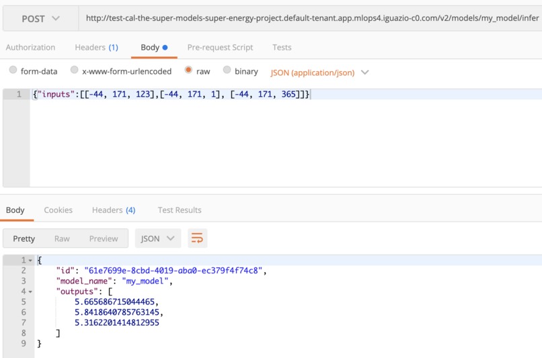The height and width of the screenshot is (358, 542).
Task: Select the raw body radio button
Action: pos(188,70)
